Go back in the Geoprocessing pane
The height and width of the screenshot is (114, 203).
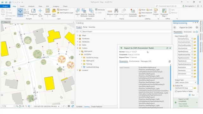(175, 28)
